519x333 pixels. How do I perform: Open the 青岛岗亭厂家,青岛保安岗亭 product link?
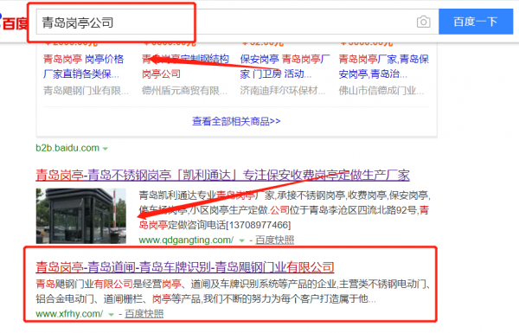pyautogui.click(x=383, y=67)
